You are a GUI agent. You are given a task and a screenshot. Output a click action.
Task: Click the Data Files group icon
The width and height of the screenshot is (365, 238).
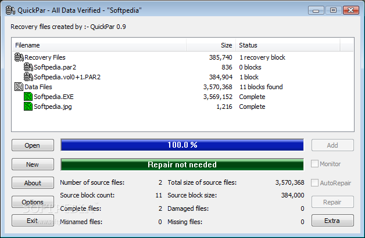[19, 87]
